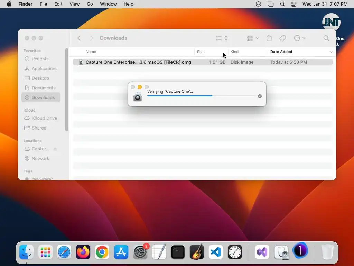Open Documents in Finder sidebar
Viewport: 354px width, 266px height.
click(x=41, y=88)
